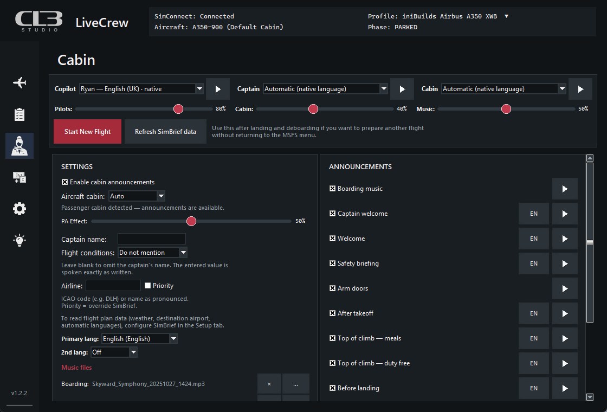This screenshot has height=412, width=607.
Task: Click the Airline input field
Action: tap(113, 285)
